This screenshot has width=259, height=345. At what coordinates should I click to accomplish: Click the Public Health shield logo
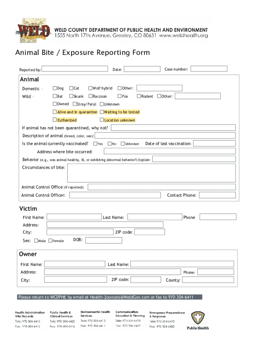click(198, 320)
